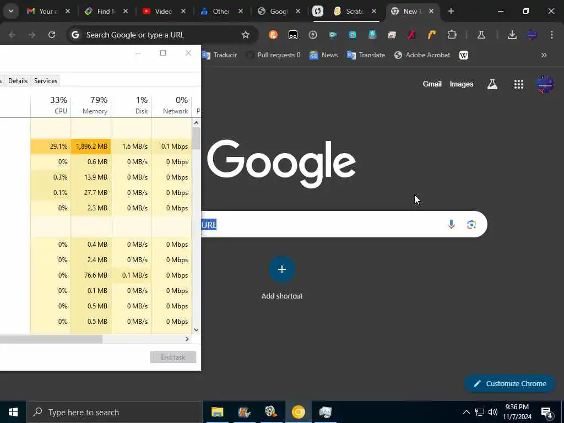Close the Scratch tab

pyautogui.click(x=374, y=11)
